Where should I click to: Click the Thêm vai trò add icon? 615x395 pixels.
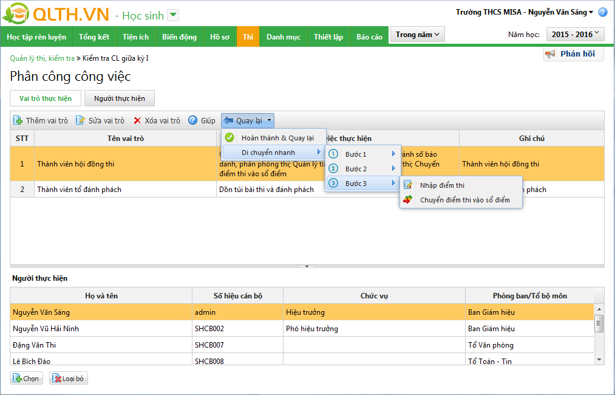(x=18, y=121)
